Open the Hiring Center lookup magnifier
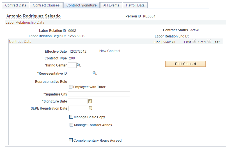The height and width of the screenshot is (149, 229). [x=79, y=65]
